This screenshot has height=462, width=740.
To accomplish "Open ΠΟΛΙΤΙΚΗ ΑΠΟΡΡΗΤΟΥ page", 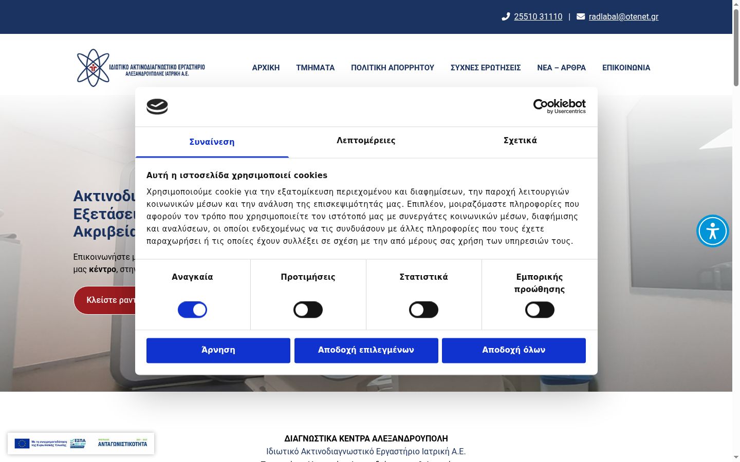I will (393, 68).
